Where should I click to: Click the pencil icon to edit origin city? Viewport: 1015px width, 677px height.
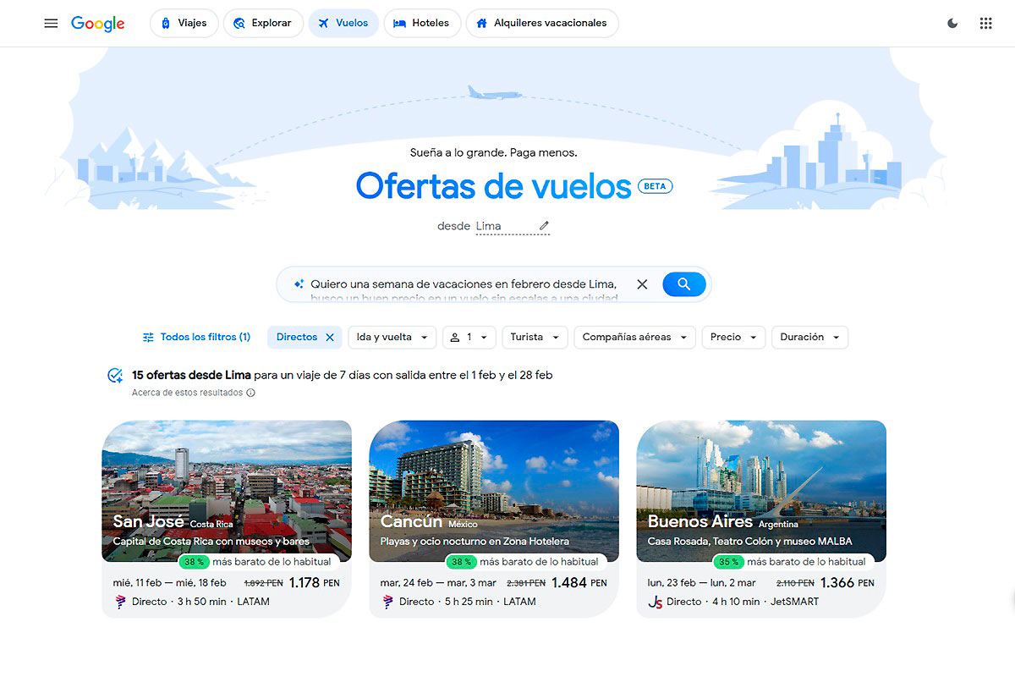tap(544, 226)
